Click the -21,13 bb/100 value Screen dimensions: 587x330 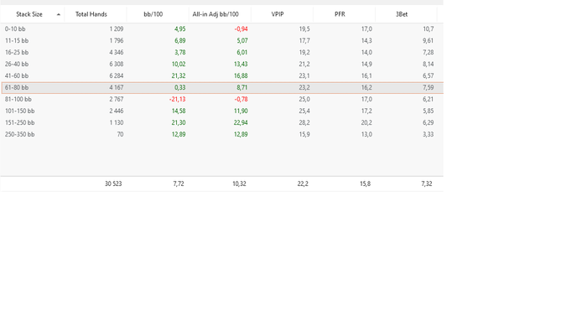[177, 99]
